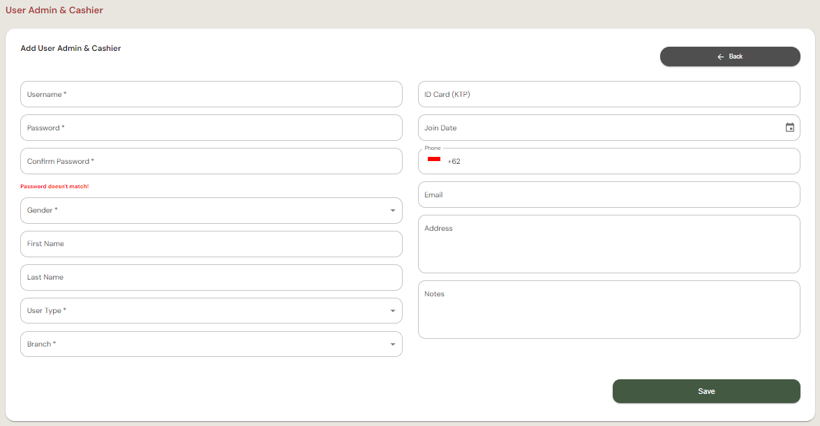Click the Join Date text field
This screenshot has height=426, width=820.
pos(600,128)
